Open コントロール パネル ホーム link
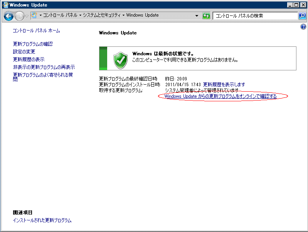The width and height of the screenshot is (308, 232). (x=36, y=31)
